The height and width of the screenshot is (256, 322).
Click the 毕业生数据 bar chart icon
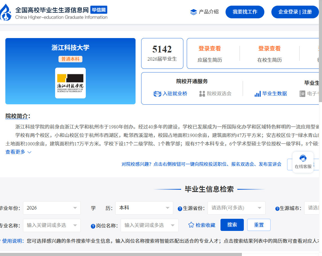pyautogui.click(x=257, y=94)
